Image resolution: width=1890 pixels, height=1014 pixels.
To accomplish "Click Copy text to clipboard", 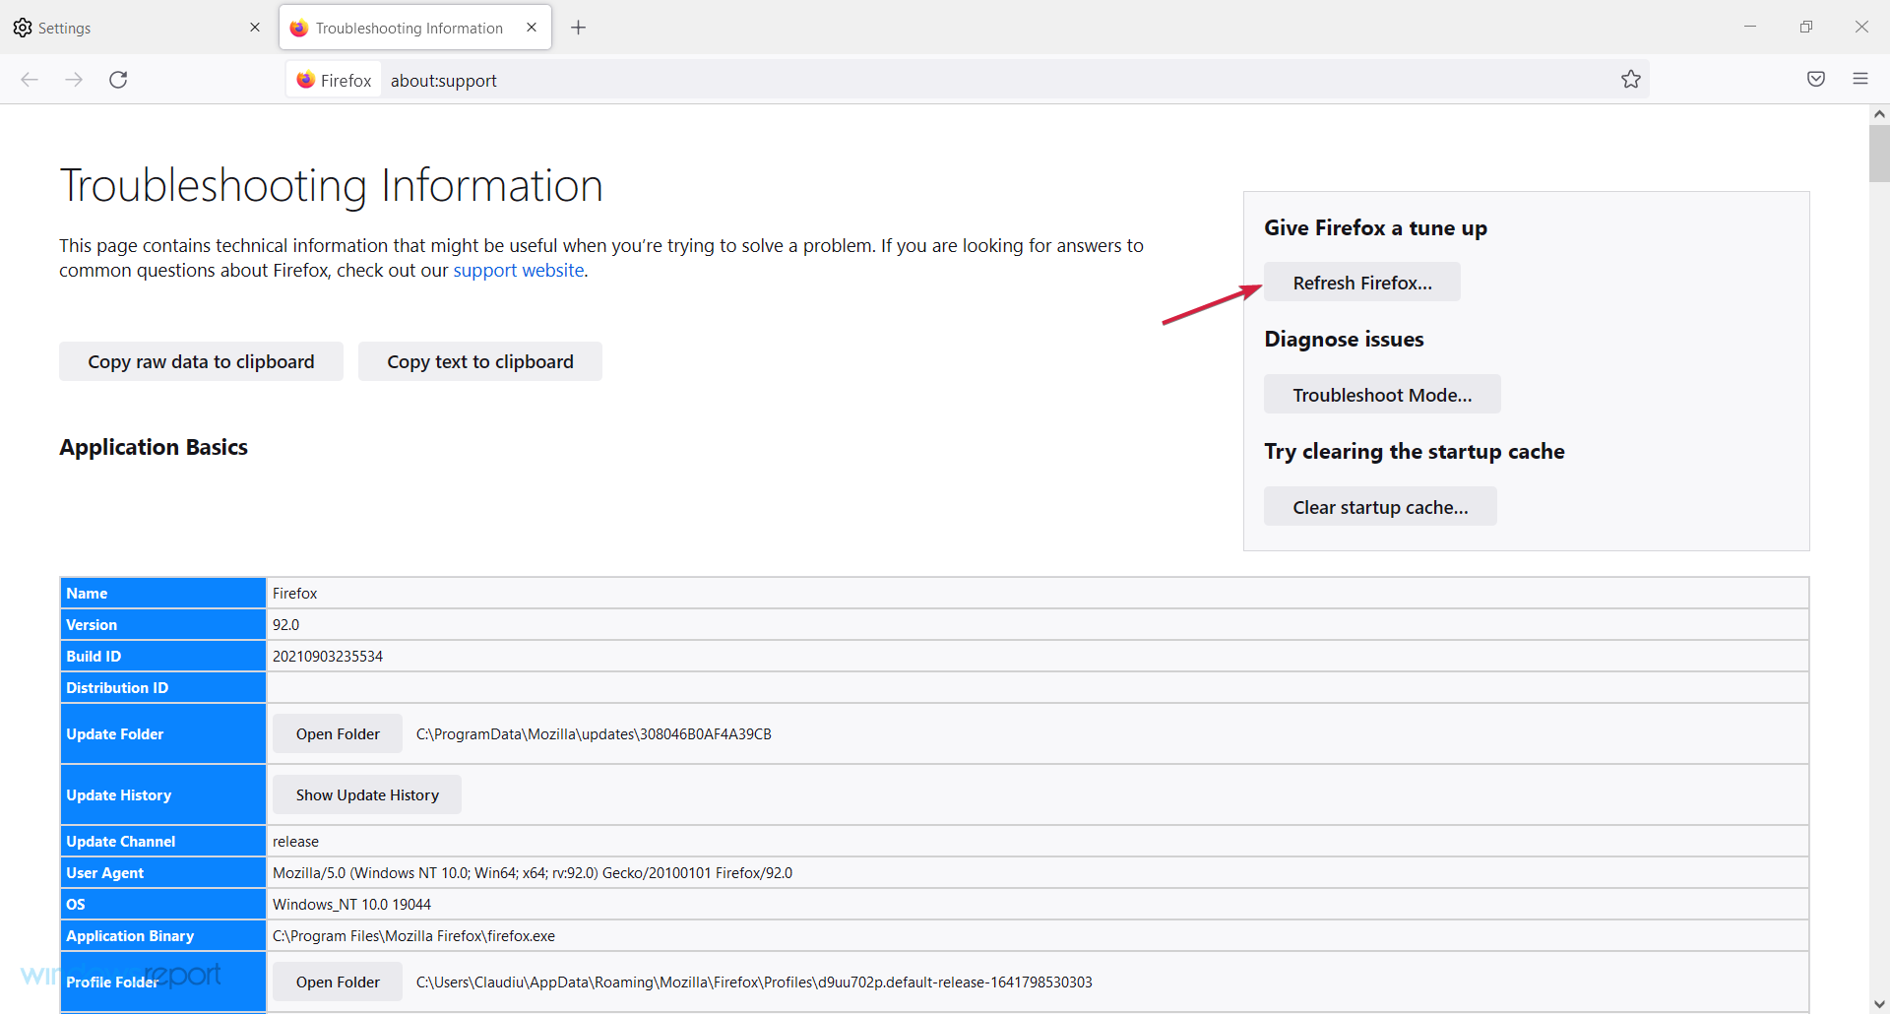I will pyautogui.click(x=480, y=361).
